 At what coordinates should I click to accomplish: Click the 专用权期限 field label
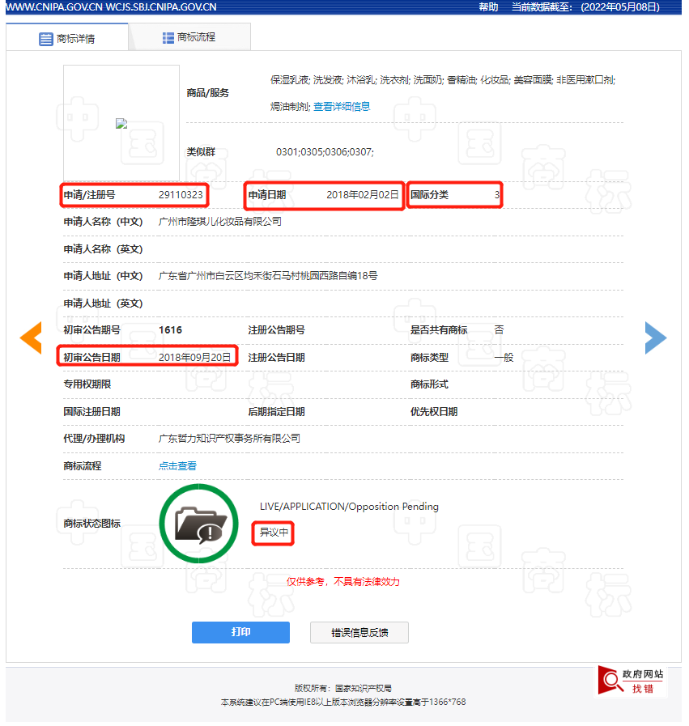click(87, 384)
